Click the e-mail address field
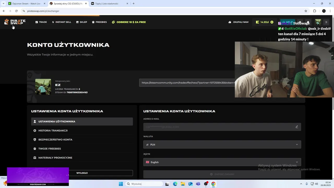This screenshot has height=188, width=334. (222, 127)
